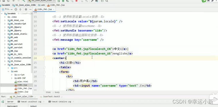Image resolution: width=218 pixels, height=107 pixels.
Task: Expand the 05_book_static module
Action: [x=5, y=34]
